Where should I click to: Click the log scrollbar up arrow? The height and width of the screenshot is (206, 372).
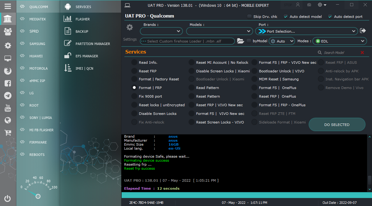(x=370, y=136)
